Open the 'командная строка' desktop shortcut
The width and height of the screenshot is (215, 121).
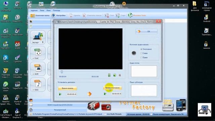[207, 6]
